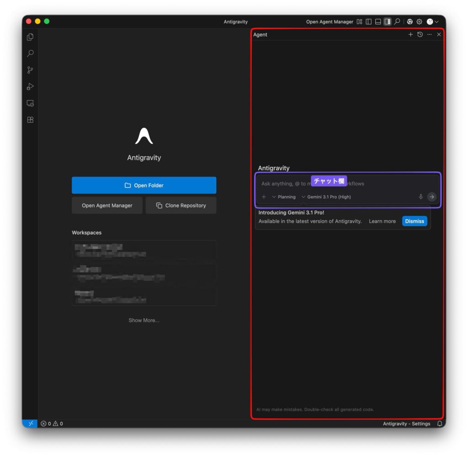468x457 pixels.
Task: Toggle the bottom panel layout button
Action: (x=378, y=22)
